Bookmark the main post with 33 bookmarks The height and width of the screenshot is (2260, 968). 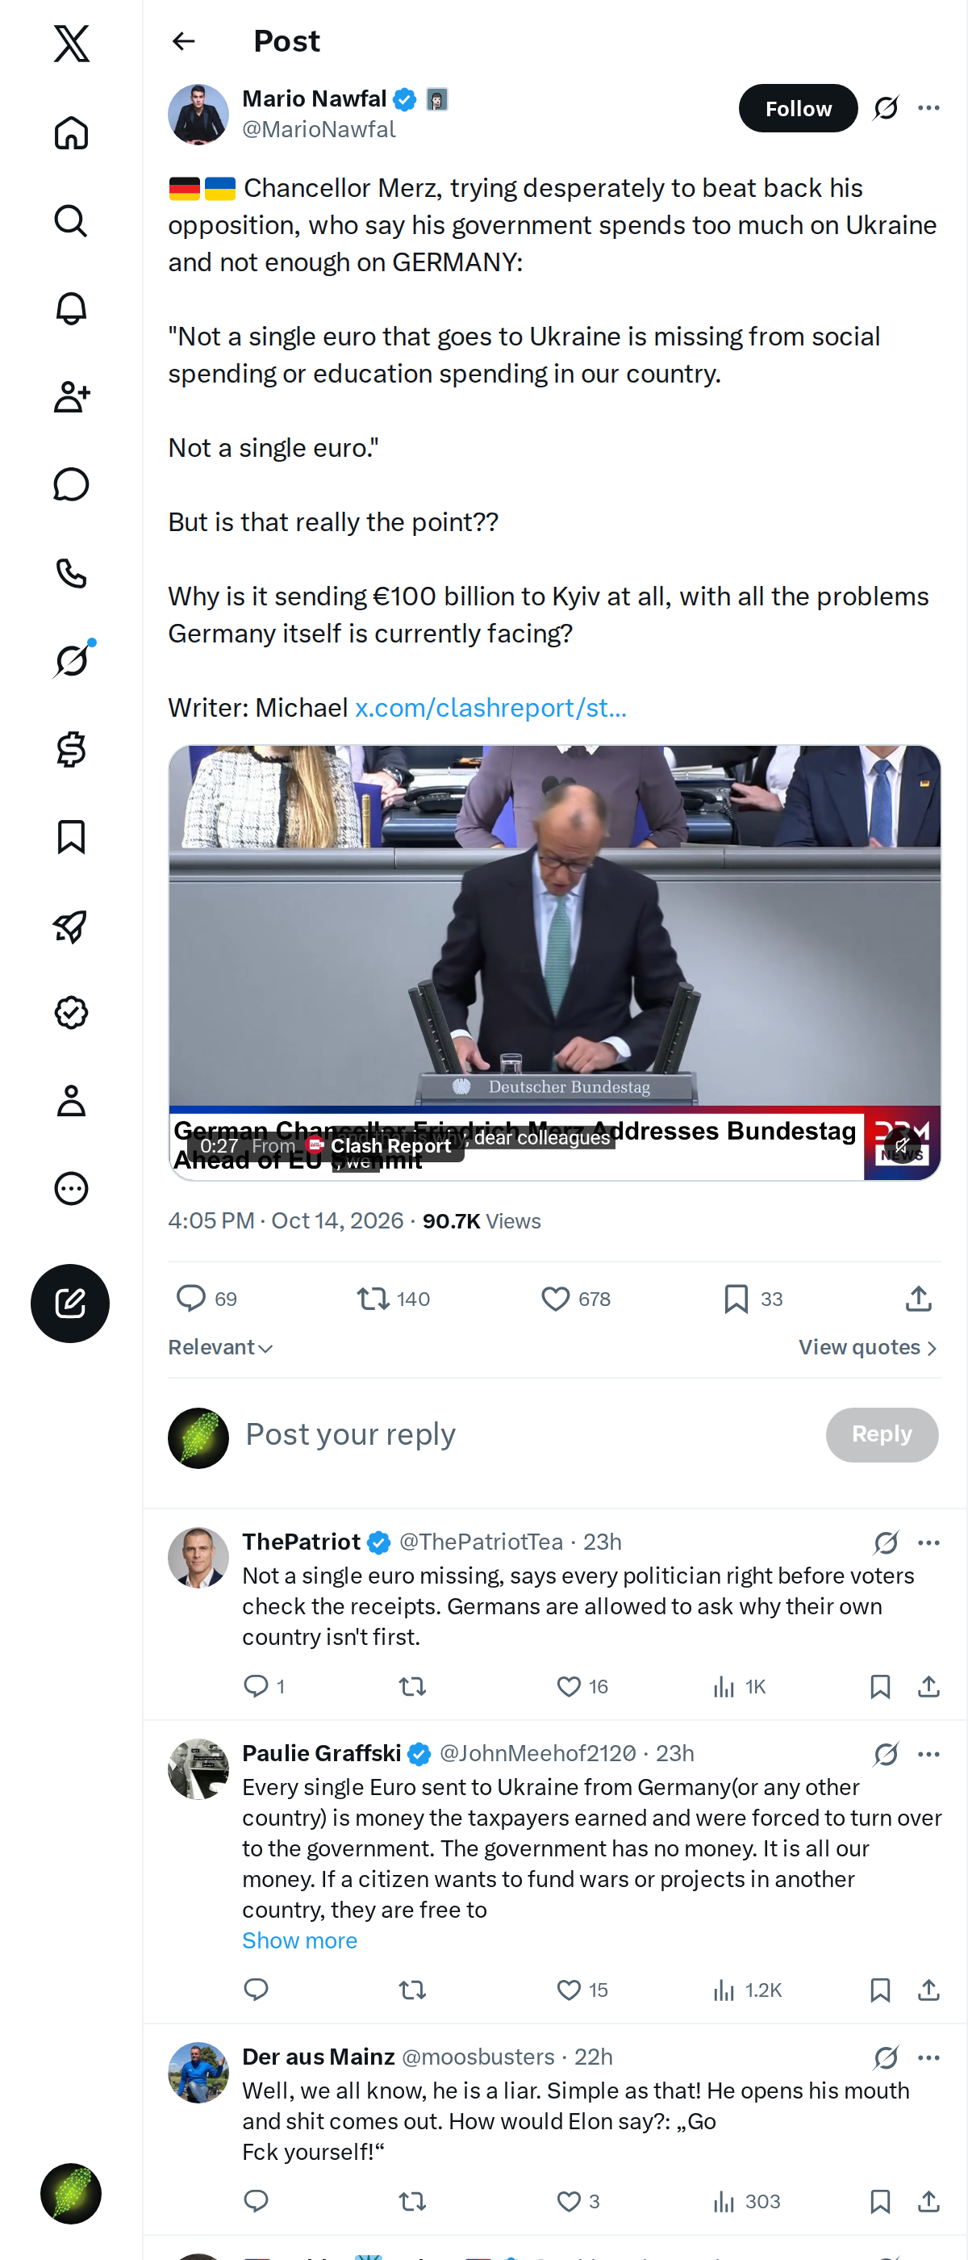click(753, 1299)
